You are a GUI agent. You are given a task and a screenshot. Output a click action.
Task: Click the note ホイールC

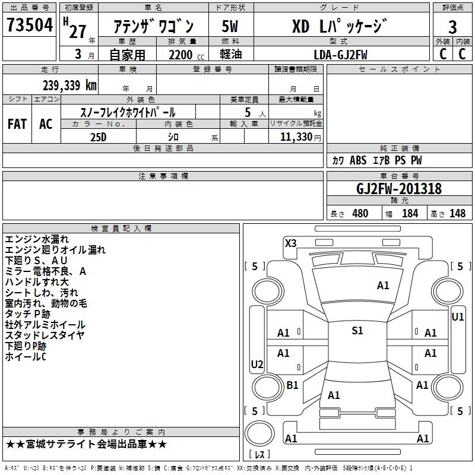pyautogui.click(x=26, y=357)
